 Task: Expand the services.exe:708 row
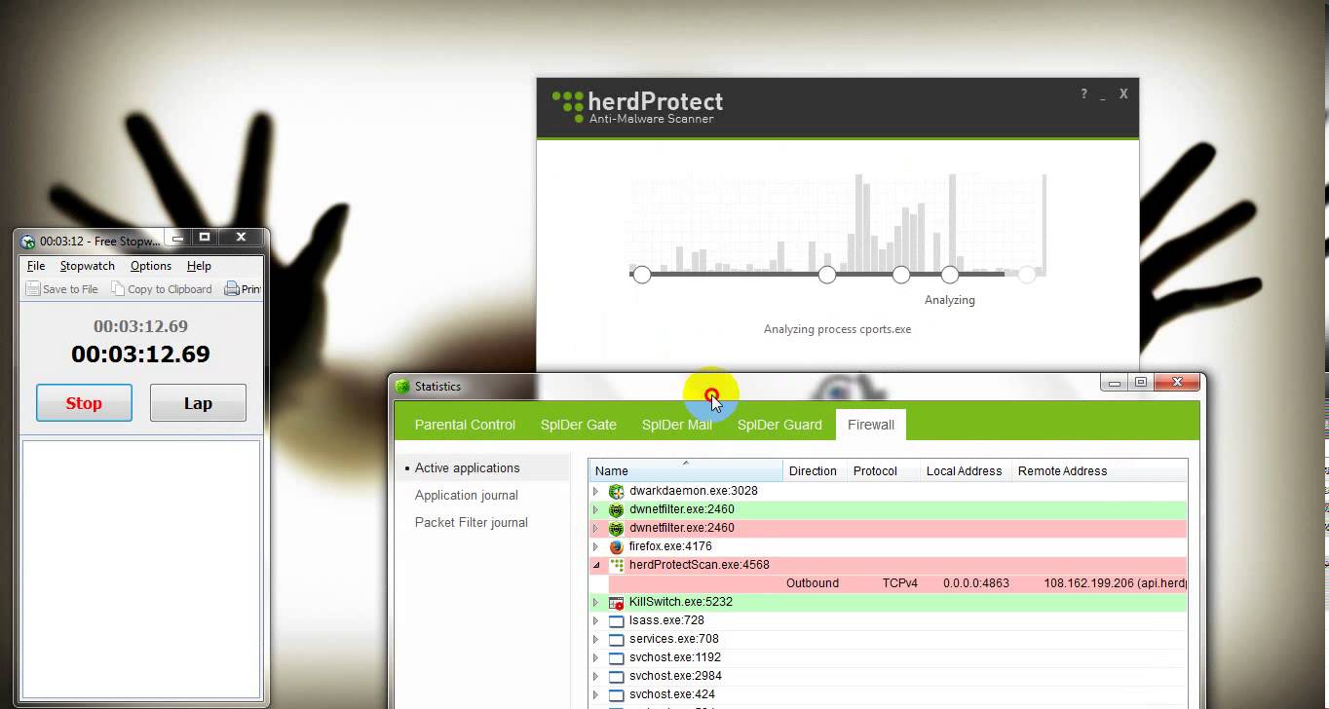[x=595, y=639]
